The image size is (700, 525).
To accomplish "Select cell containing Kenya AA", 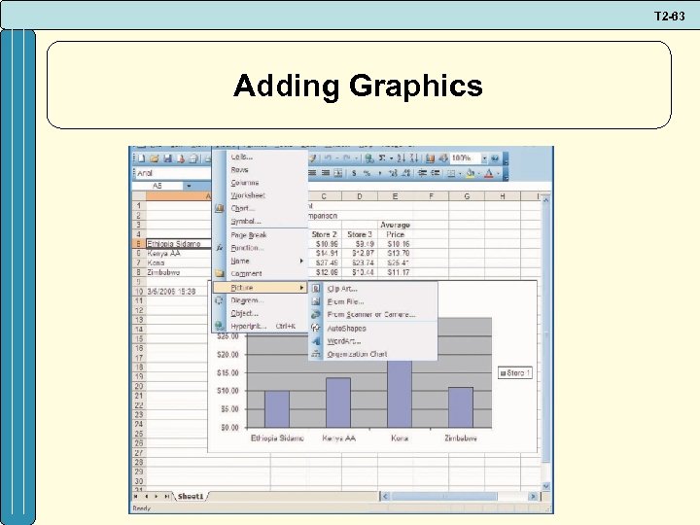I will coord(179,253).
